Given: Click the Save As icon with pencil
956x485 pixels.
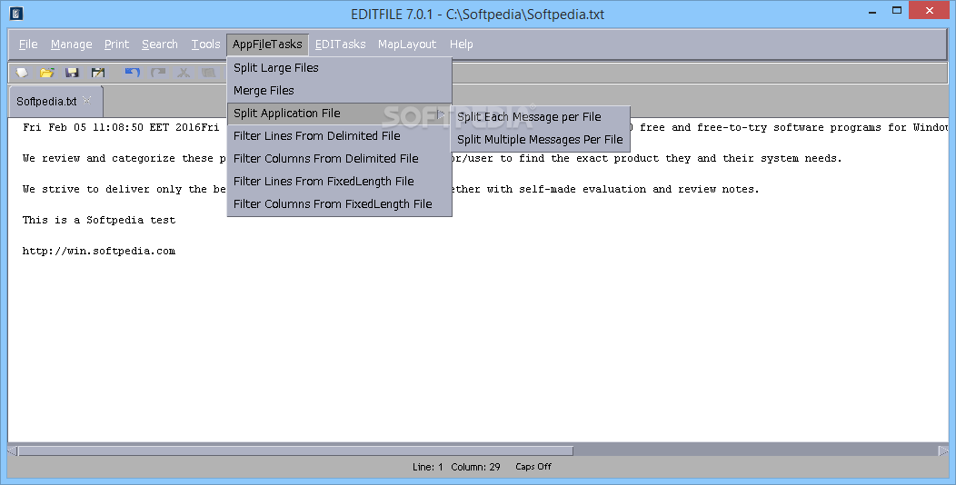Looking at the screenshot, I should [x=97, y=73].
